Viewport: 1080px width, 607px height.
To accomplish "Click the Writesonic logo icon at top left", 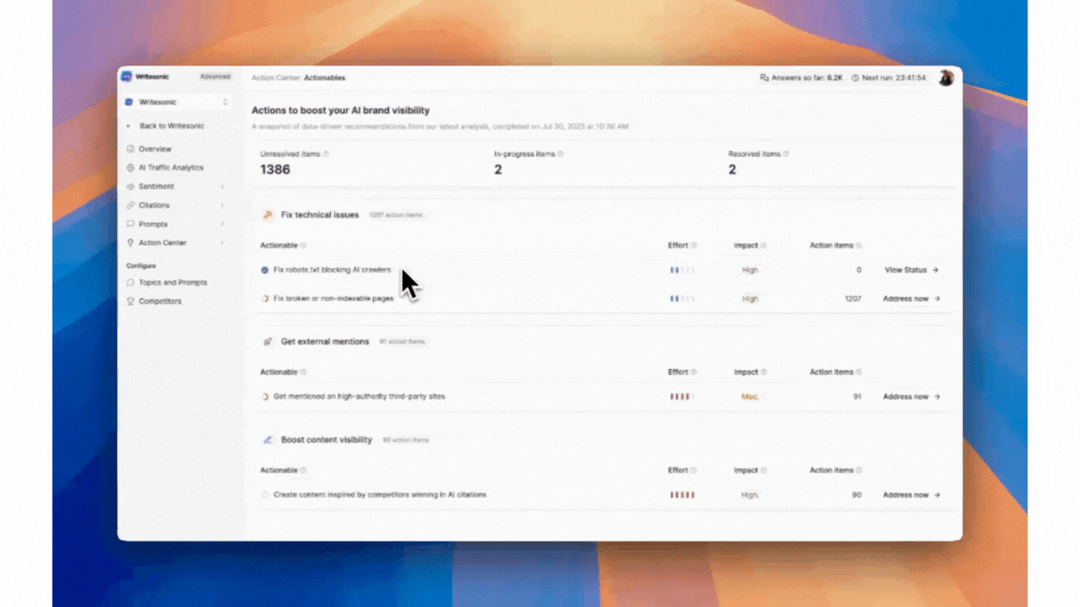I will pyautogui.click(x=127, y=77).
